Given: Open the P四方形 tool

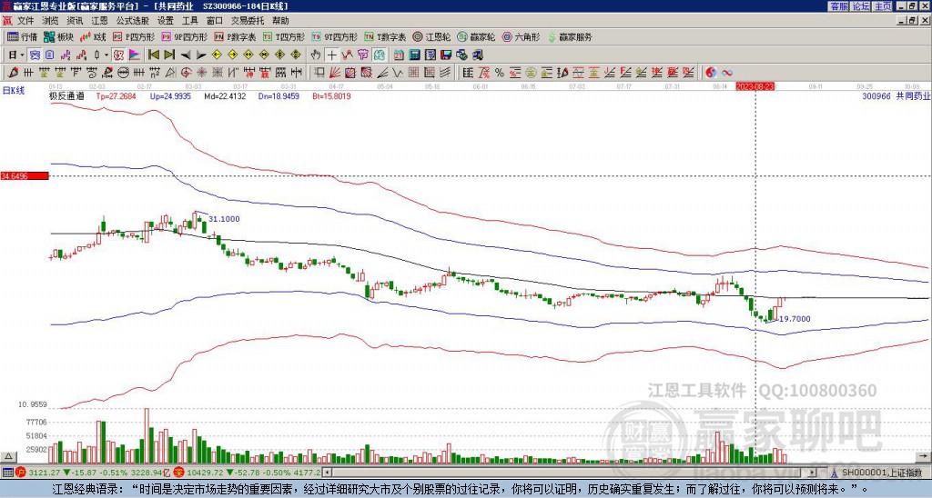Looking at the screenshot, I should [x=134, y=36].
